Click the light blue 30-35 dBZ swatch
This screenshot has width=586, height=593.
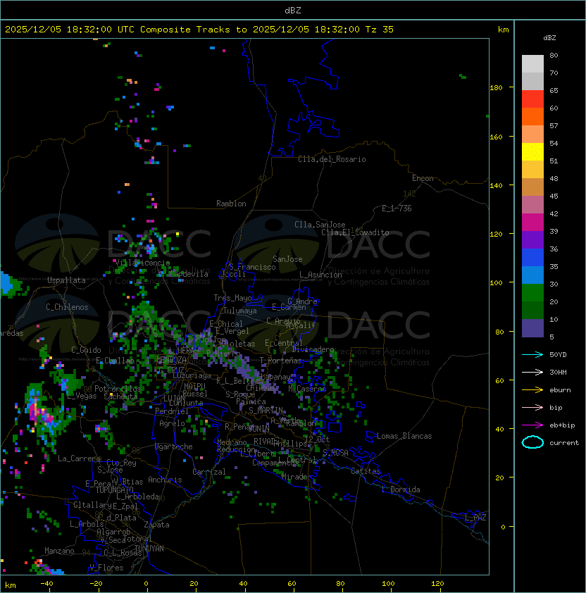pyautogui.click(x=532, y=275)
